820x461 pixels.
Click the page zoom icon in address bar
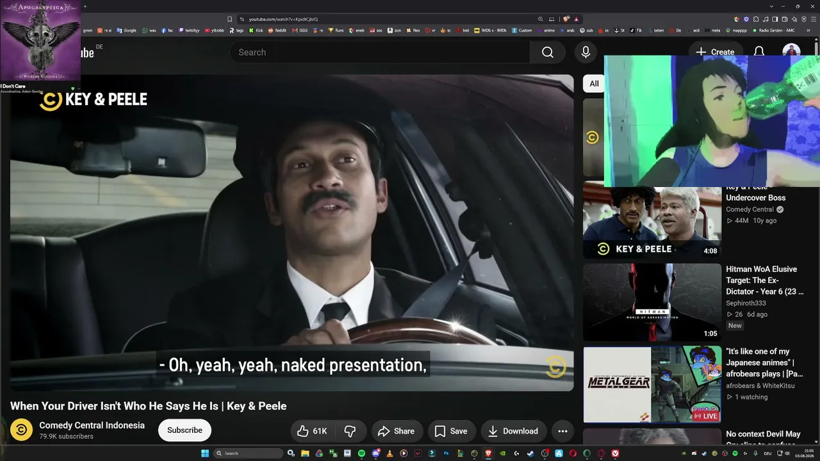[x=540, y=19]
